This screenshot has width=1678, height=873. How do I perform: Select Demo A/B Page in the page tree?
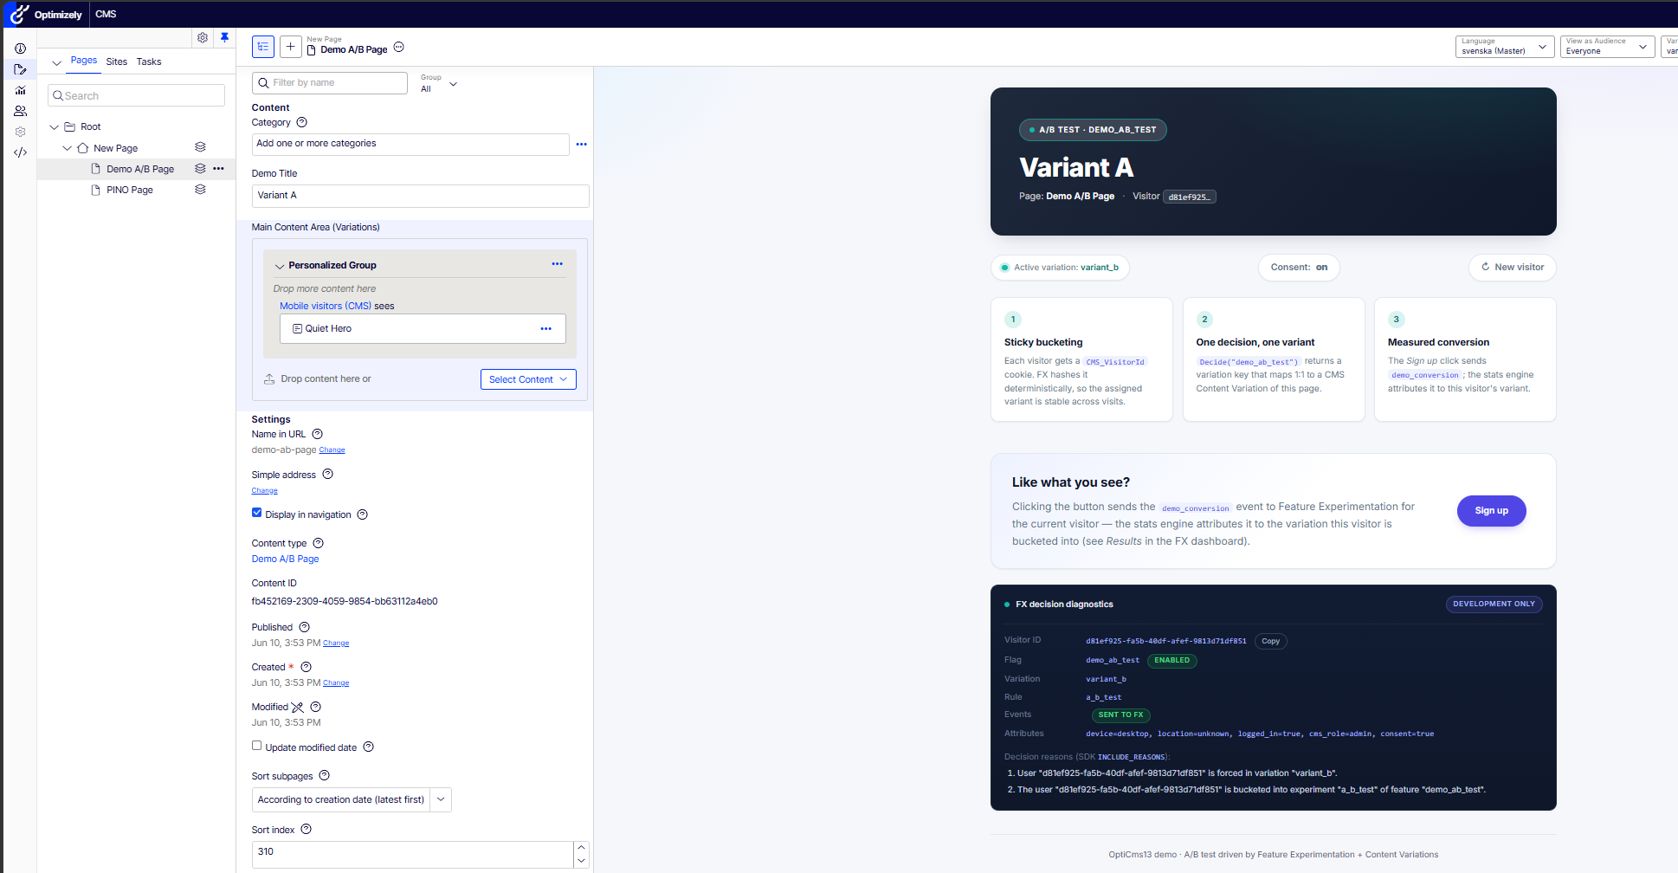(x=140, y=169)
